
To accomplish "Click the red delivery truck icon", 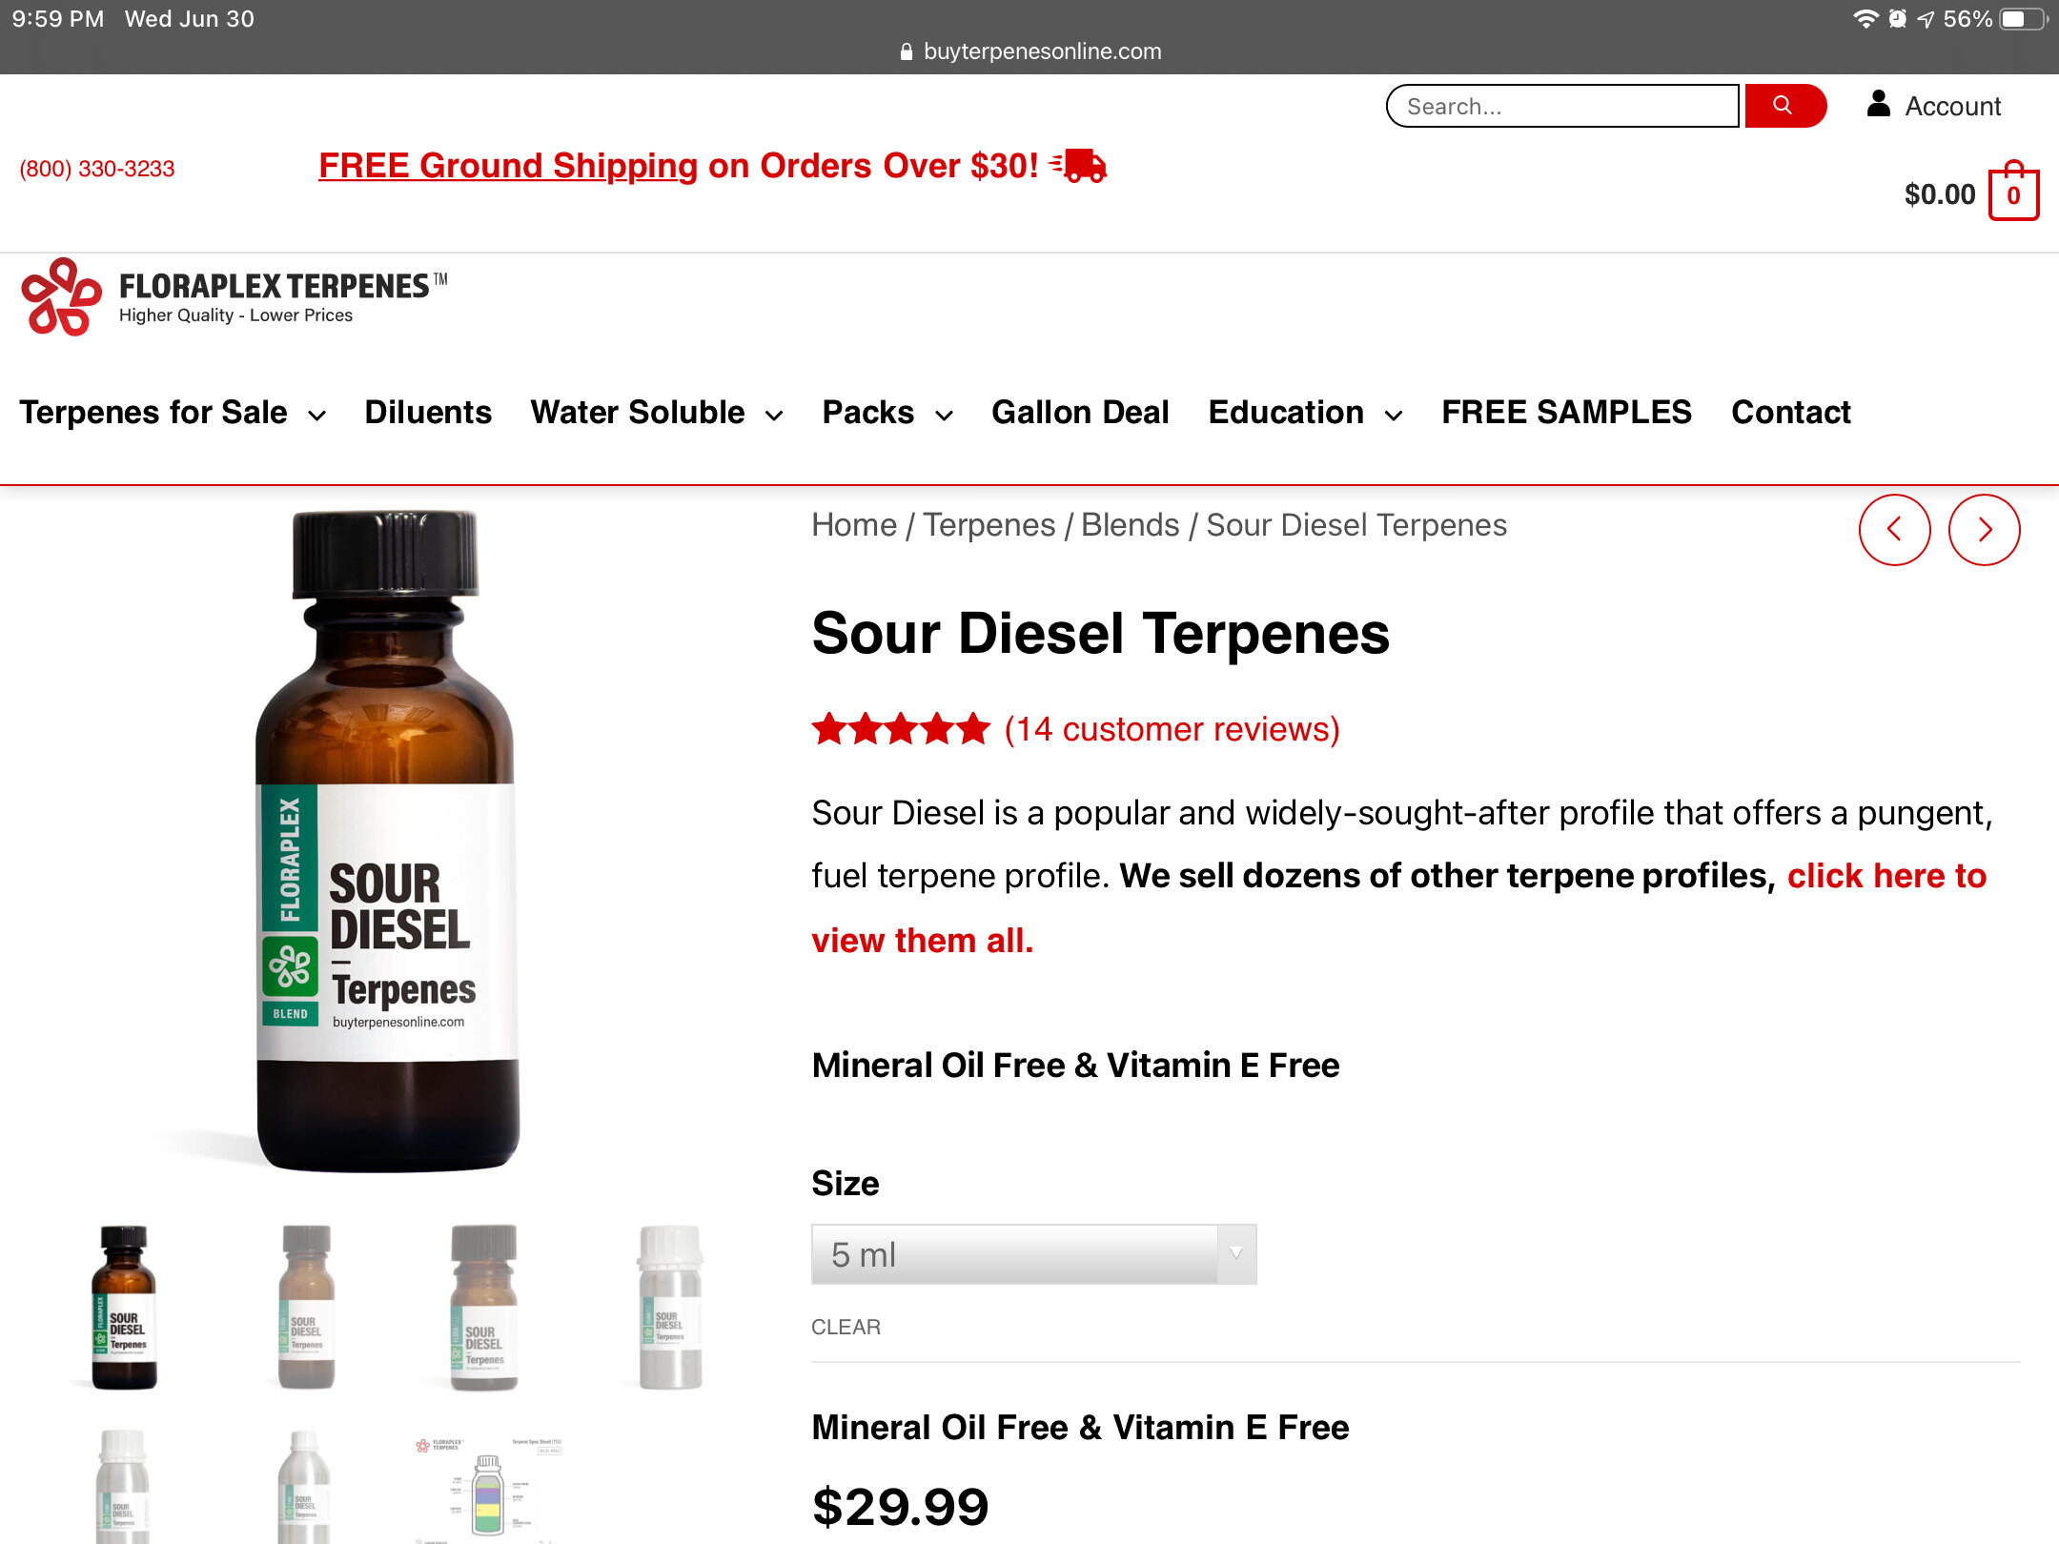I will coord(1079,166).
